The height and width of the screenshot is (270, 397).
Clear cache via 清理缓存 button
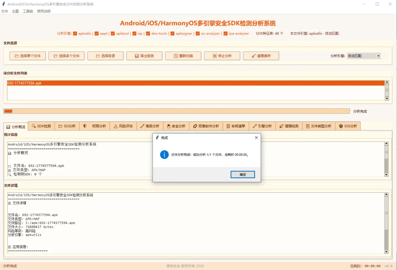tap(261, 56)
